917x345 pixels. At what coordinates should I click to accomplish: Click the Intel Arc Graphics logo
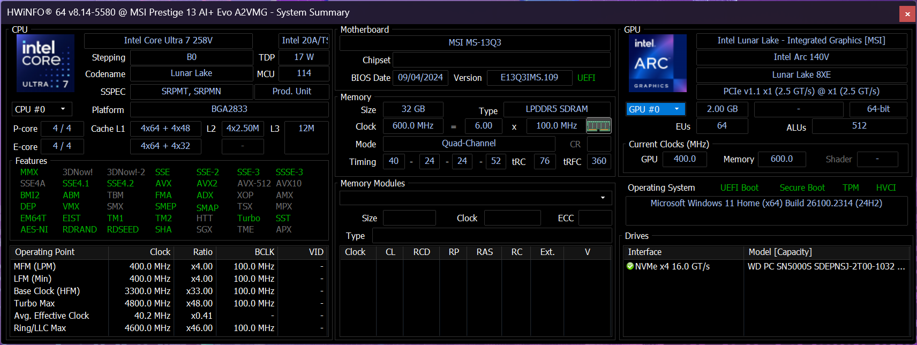point(658,63)
